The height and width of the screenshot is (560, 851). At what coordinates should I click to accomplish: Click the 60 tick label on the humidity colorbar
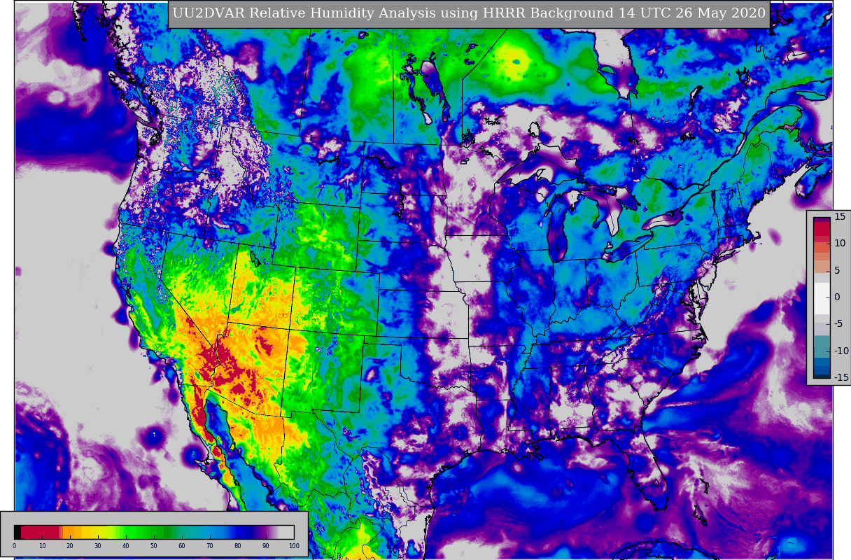click(x=181, y=546)
